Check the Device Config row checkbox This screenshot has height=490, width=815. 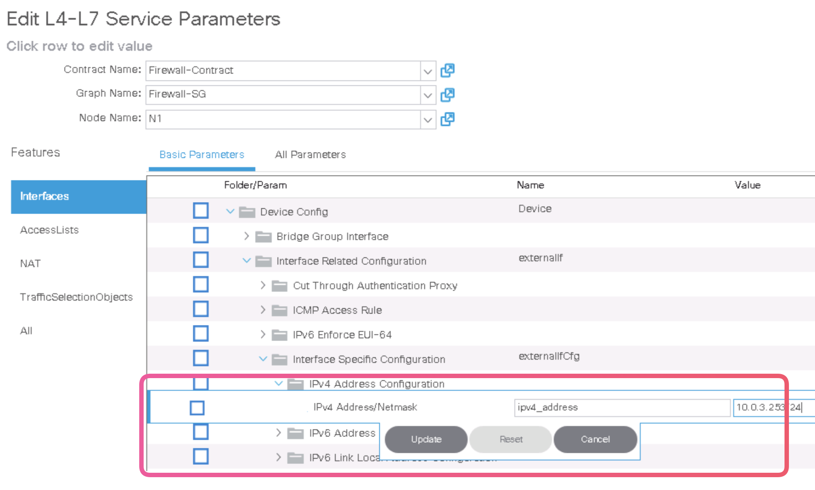click(201, 211)
